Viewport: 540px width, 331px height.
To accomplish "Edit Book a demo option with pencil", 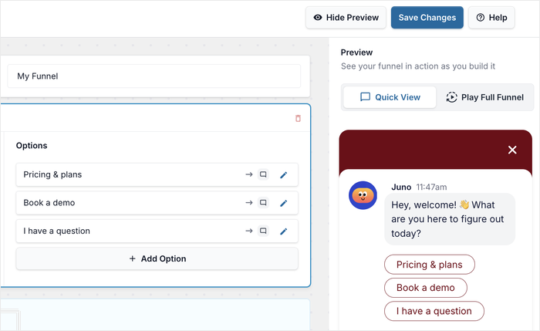I will 283,203.
